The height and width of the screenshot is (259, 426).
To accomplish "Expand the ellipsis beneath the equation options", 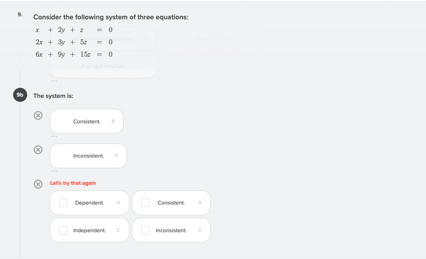I will pos(54,81).
